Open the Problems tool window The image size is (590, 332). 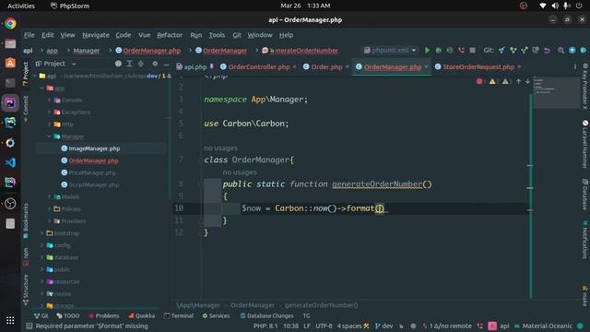tap(104, 315)
